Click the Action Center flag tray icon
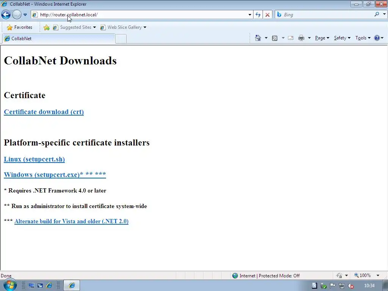 pyautogui.click(x=332, y=286)
